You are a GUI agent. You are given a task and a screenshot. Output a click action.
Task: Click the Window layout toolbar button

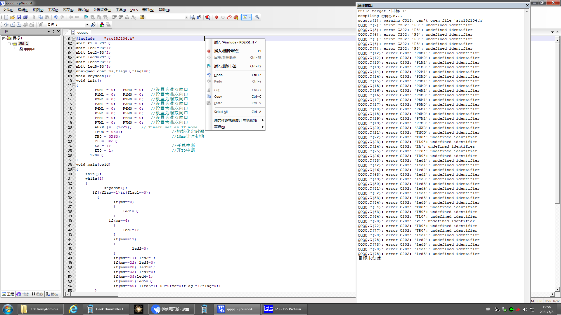[x=245, y=17]
